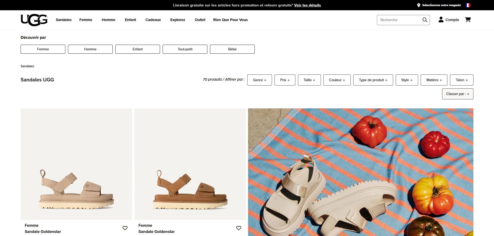The height and width of the screenshot is (236, 494).
Task: Click the search magnifier icon
Action: 425,20
